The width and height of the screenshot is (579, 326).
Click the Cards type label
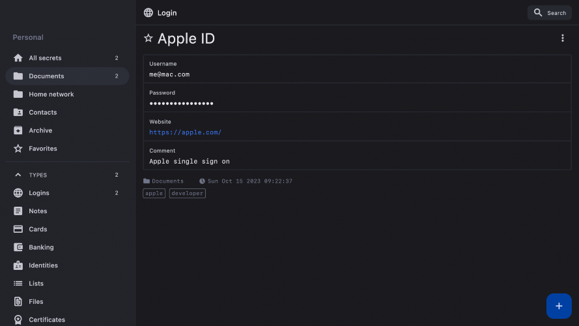pyautogui.click(x=38, y=229)
